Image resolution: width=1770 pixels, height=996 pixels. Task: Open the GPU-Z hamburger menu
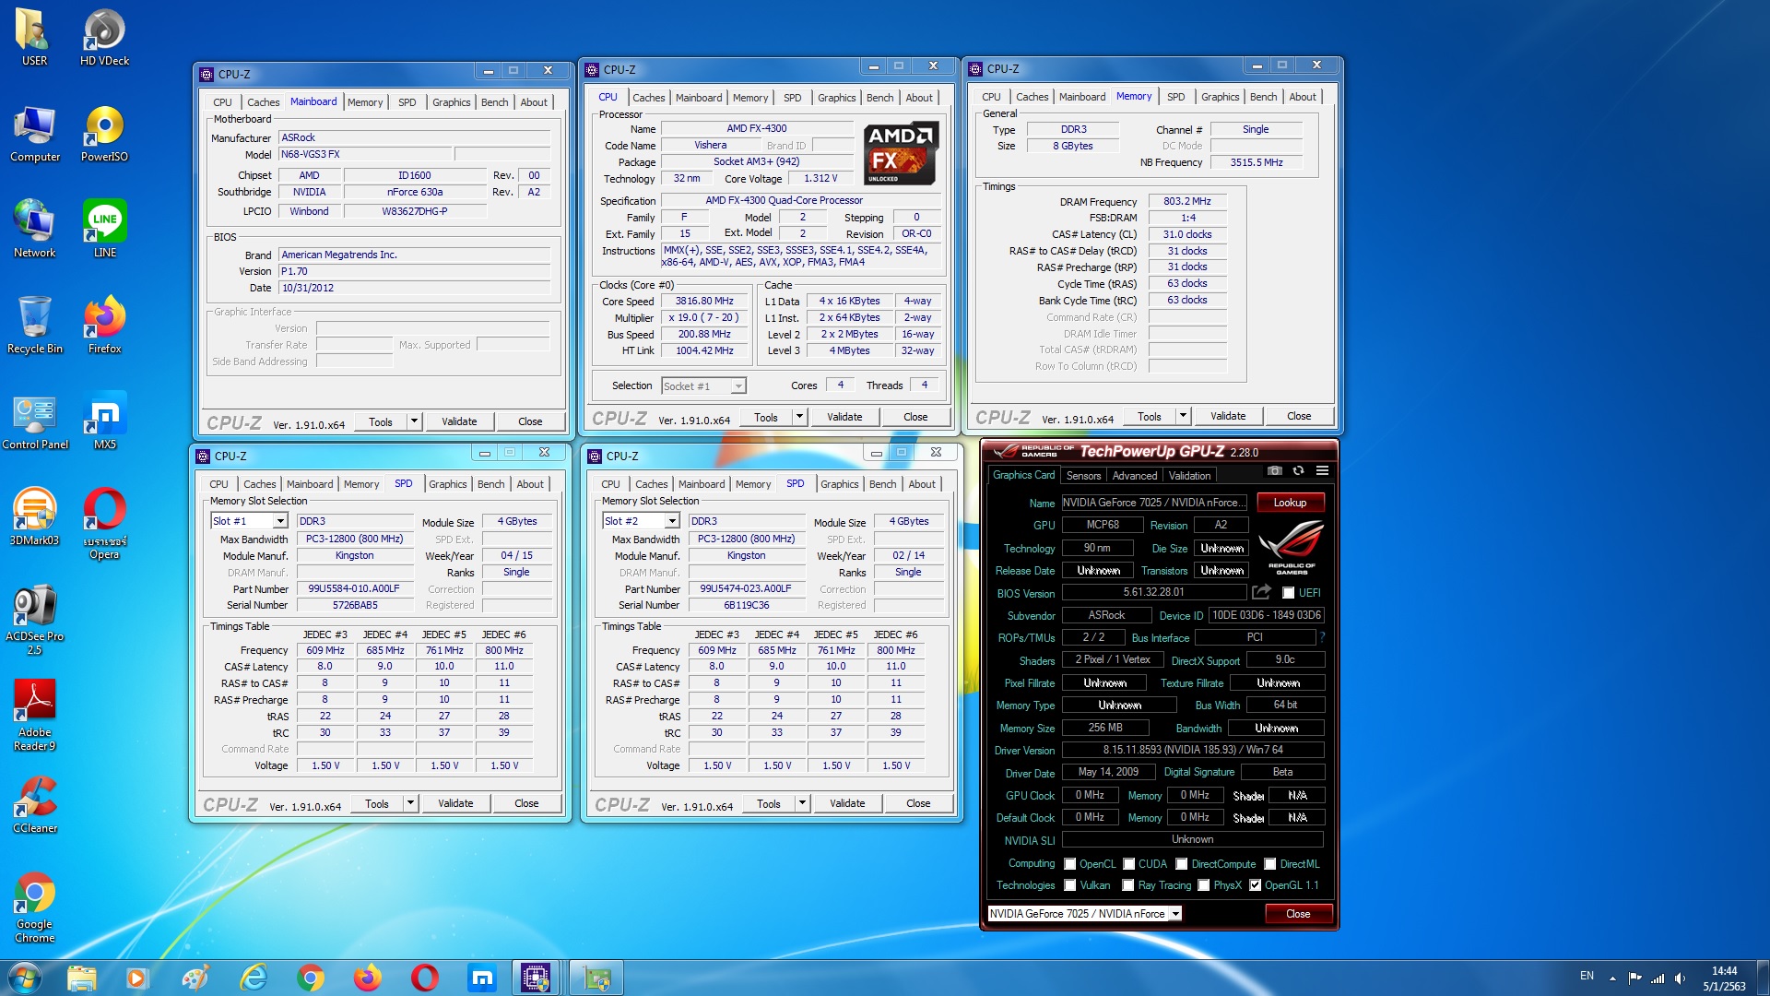tap(1322, 470)
